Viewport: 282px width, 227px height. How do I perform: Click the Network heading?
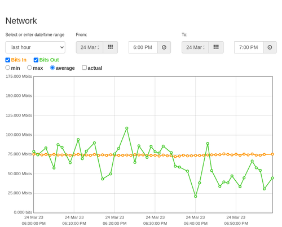coord(21,21)
